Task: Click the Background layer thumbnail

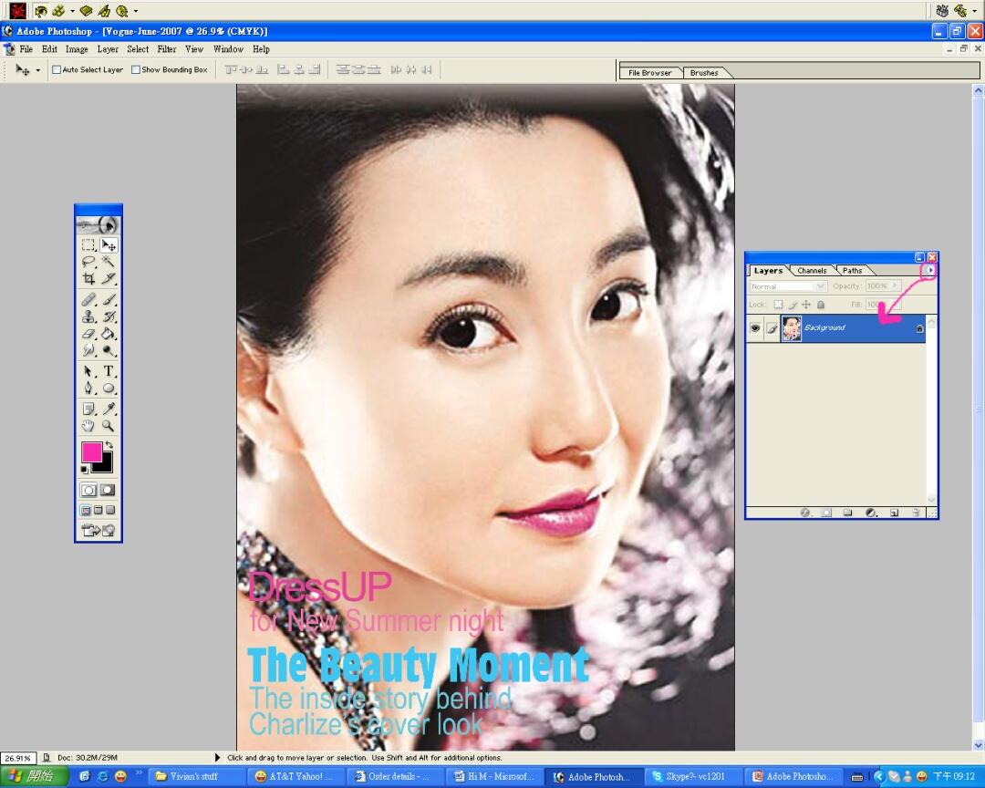Action: tap(791, 328)
